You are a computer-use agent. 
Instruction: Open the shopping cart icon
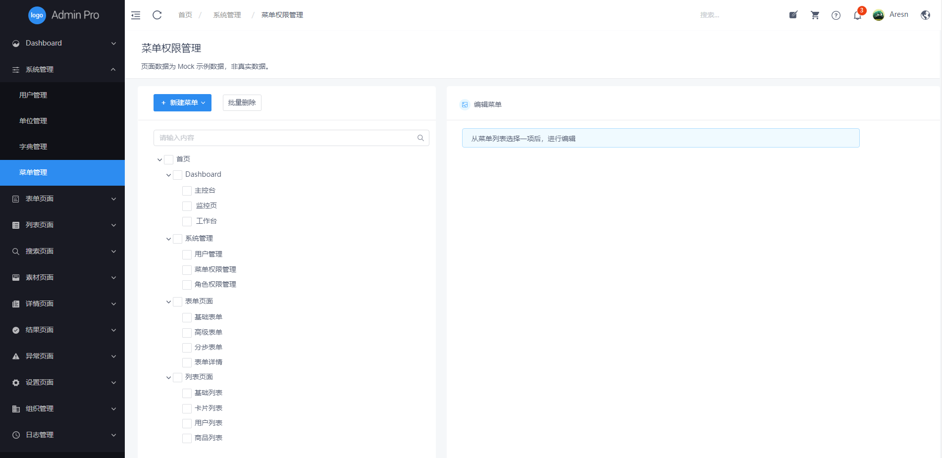tap(815, 15)
